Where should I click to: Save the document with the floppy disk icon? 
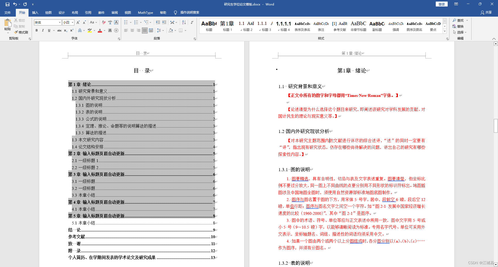tap(7, 4)
